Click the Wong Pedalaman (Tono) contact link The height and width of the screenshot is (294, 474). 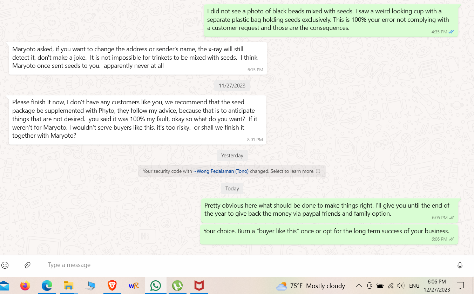click(x=221, y=171)
